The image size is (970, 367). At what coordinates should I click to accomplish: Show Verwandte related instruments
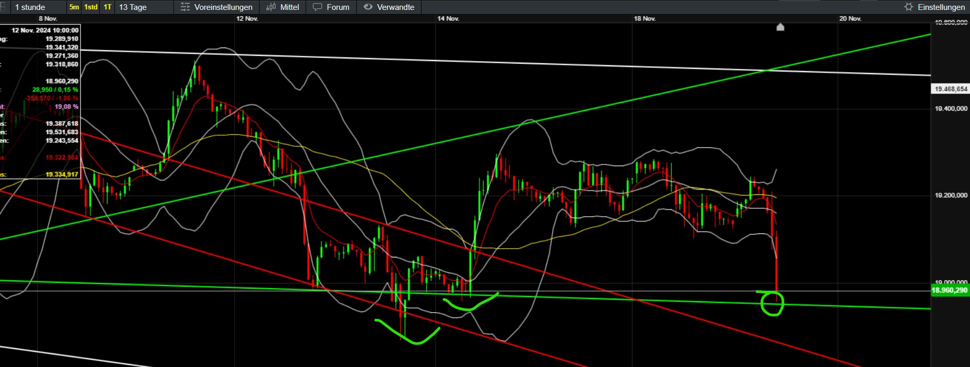[389, 7]
